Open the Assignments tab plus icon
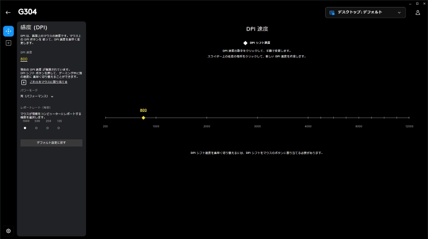 point(9,43)
